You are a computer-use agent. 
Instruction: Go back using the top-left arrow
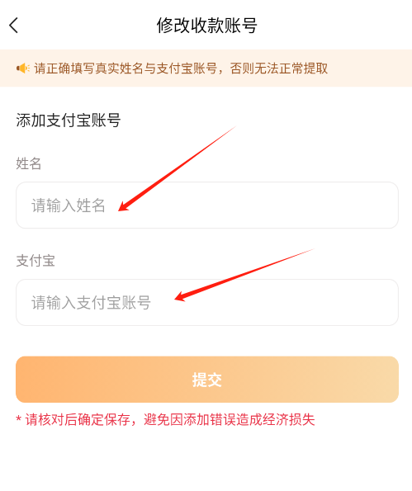click(x=13, y=26)
